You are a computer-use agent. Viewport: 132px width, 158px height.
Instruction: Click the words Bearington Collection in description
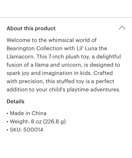click(x=35, y=48)
